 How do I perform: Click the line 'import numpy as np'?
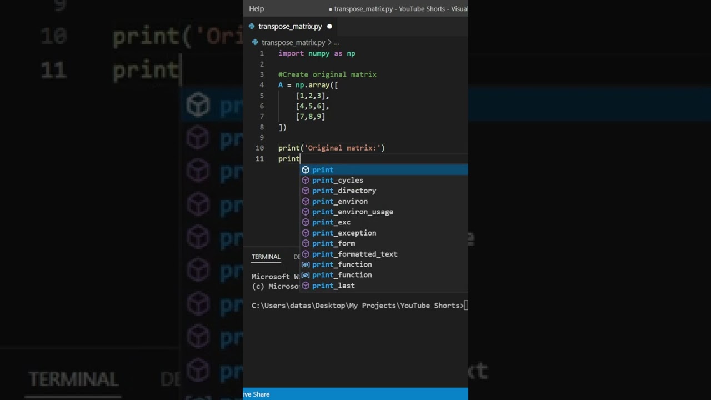(x=317, y=53)
